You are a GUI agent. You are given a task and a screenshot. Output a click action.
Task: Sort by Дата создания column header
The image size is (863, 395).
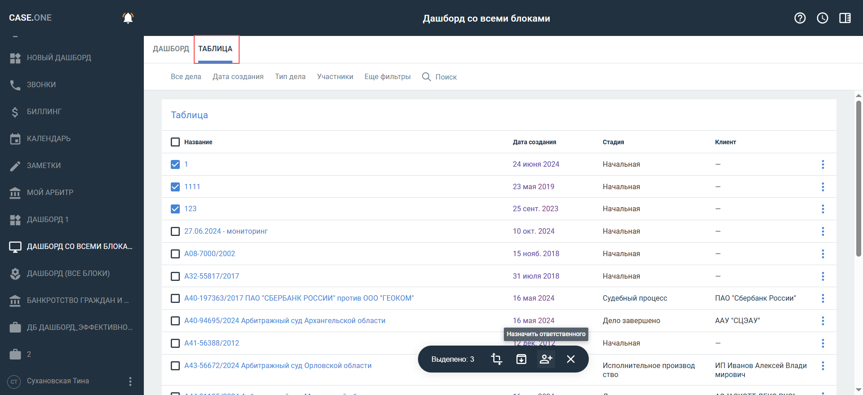(x=534, y=142)
